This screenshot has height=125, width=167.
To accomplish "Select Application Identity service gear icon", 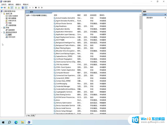I will 55,29.
